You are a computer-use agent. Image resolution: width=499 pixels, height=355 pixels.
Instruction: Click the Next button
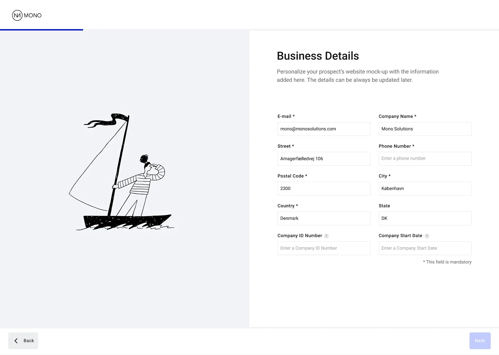[480, 341]
